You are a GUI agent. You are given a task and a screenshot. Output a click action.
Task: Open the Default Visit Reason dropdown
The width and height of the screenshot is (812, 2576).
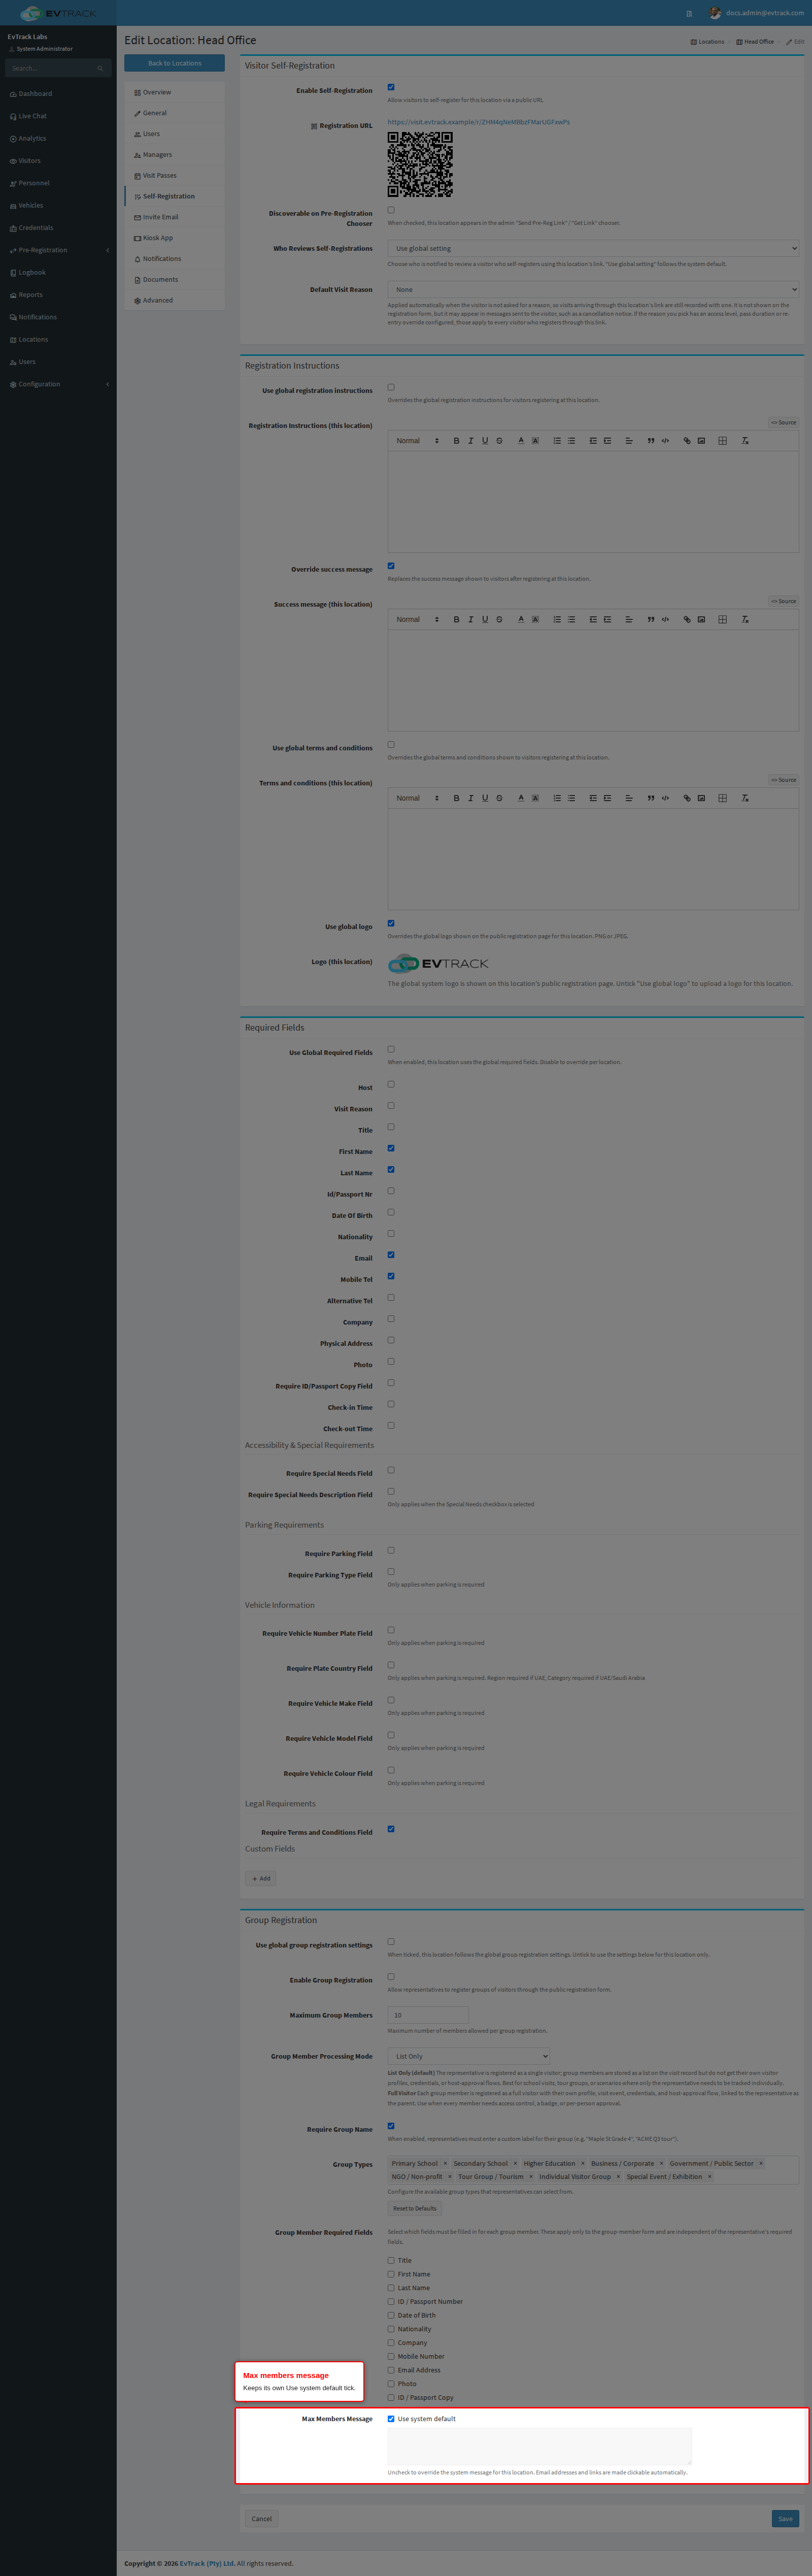coord(593,289)
